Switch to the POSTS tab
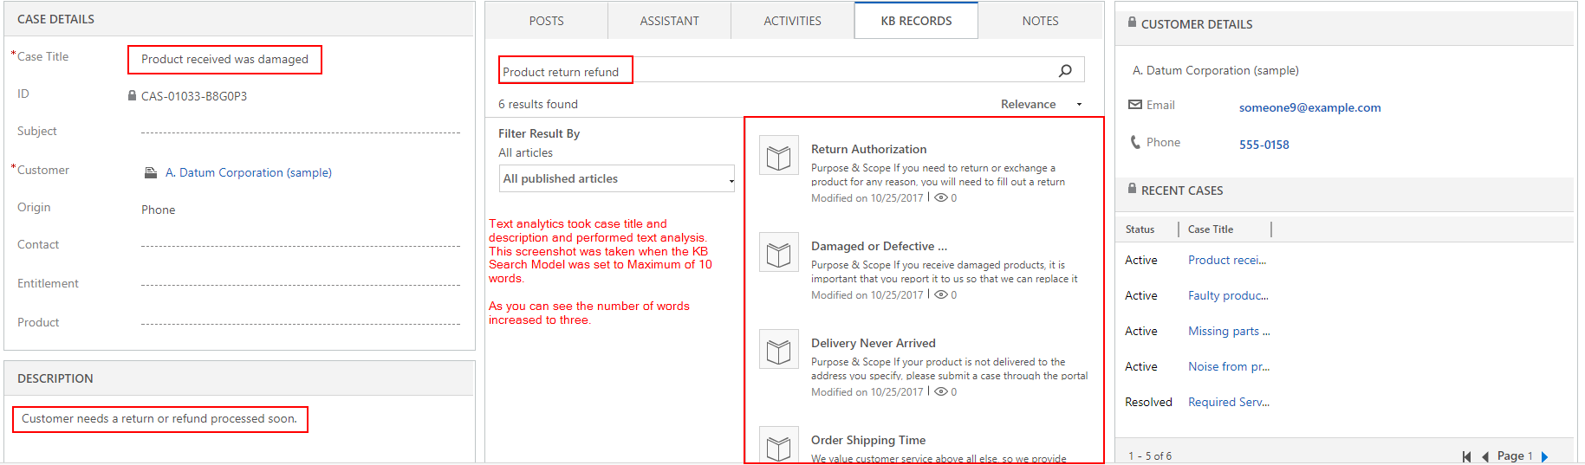Viewport: 1585px width, 465px height. [546, 21]
